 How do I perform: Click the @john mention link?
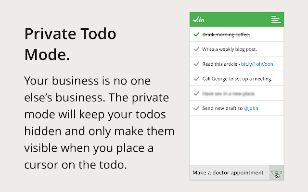(250, 108)
